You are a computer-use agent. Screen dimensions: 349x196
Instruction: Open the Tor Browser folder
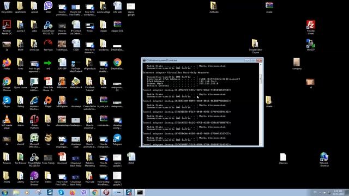(20, 157)
